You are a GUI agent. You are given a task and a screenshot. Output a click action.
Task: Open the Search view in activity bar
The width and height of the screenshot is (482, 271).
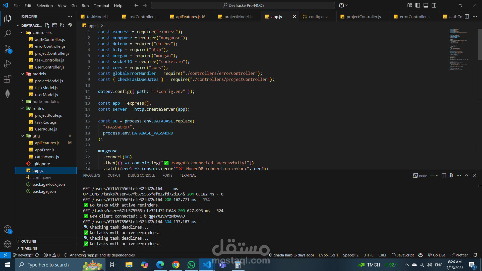point(8,33)
